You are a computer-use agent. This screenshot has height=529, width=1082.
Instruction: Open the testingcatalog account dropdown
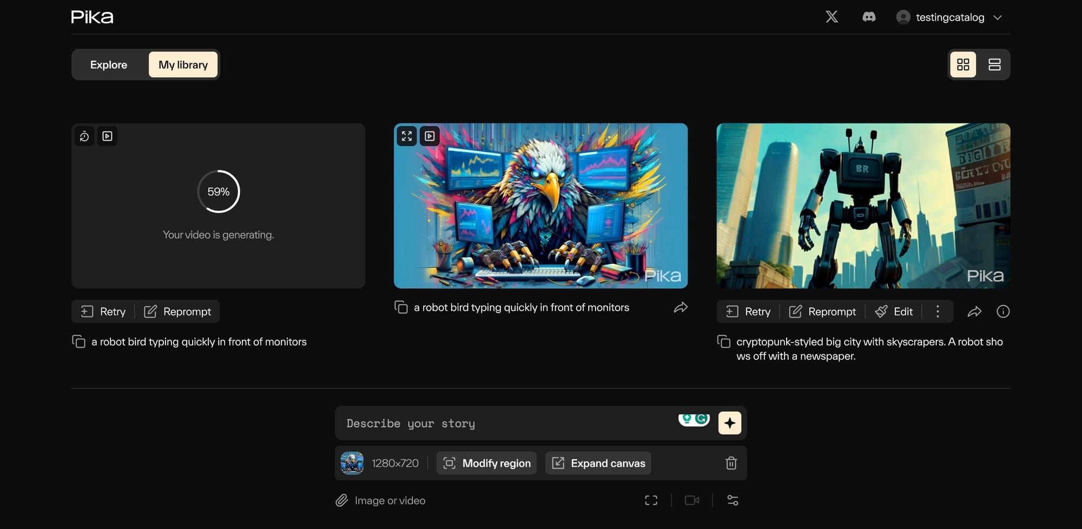[x=949, y=17]
